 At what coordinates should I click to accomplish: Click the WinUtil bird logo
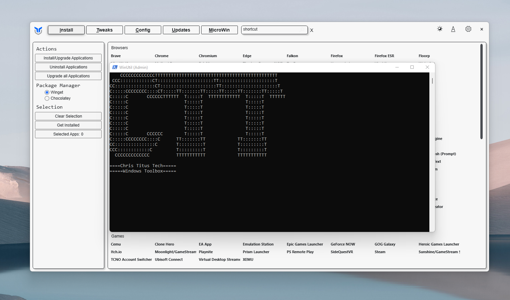(x=38, y=30)
